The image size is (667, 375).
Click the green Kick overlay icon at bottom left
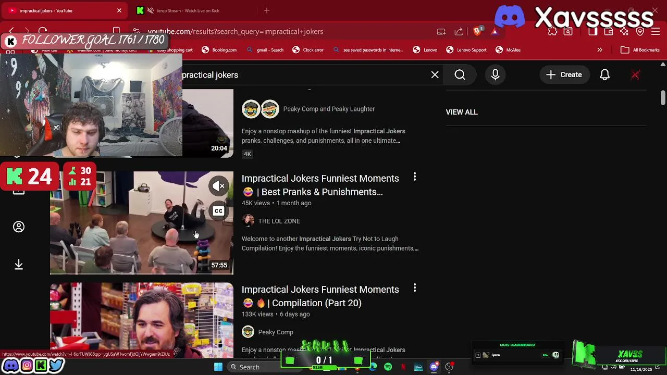(41, 366)
